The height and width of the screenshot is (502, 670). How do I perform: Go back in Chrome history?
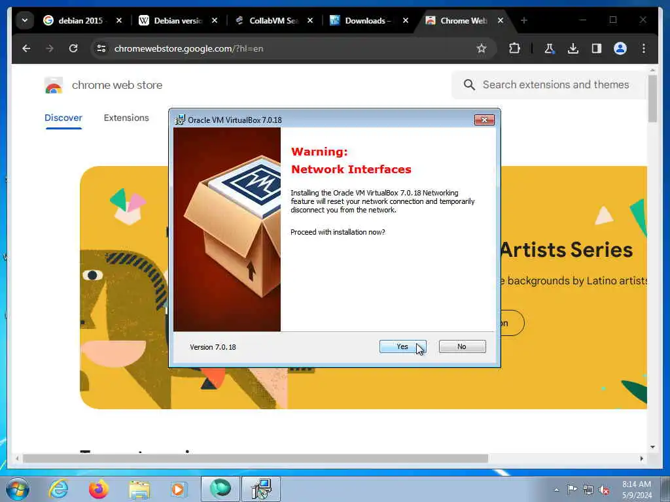click(26, 48)
